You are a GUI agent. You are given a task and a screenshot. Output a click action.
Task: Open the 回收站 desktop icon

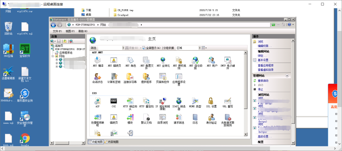8,28
